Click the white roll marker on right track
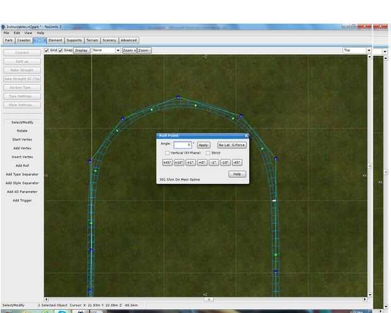 274,200
